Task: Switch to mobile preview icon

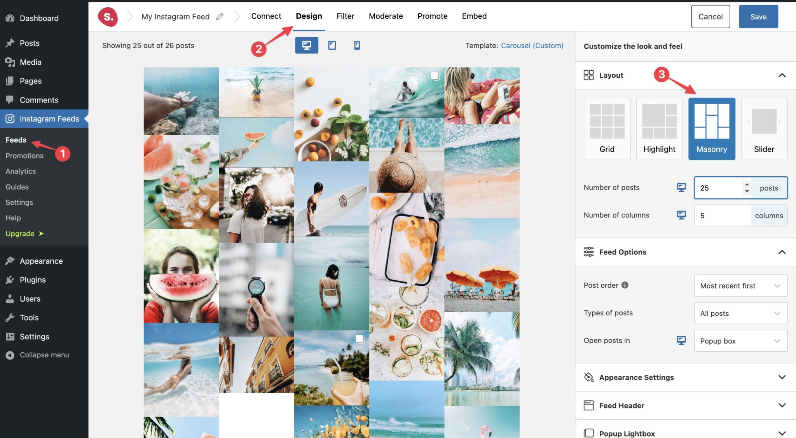Action: (x=357, y=45)
